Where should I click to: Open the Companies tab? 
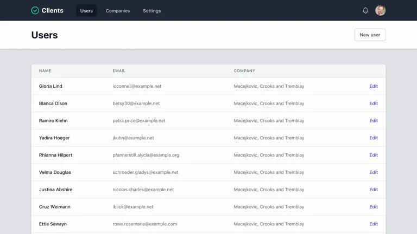click(118, 11)
